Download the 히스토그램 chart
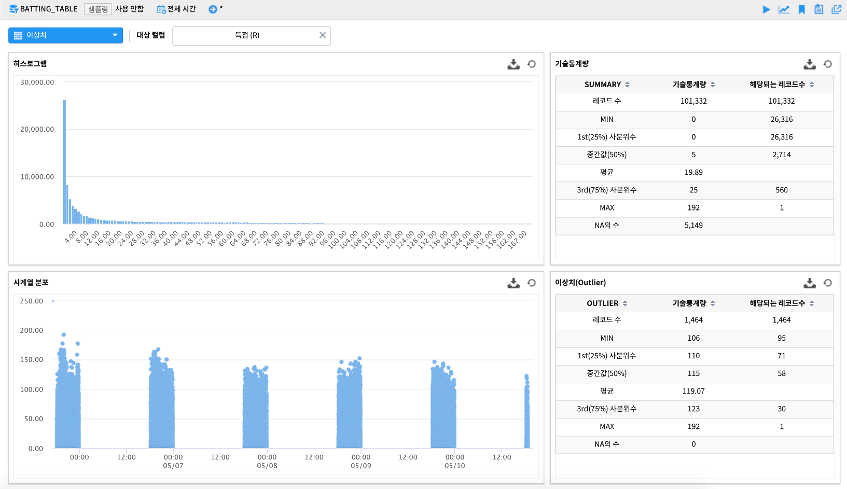Image resolution: width=847 pixels, height=489 pixels. point(513,64)
